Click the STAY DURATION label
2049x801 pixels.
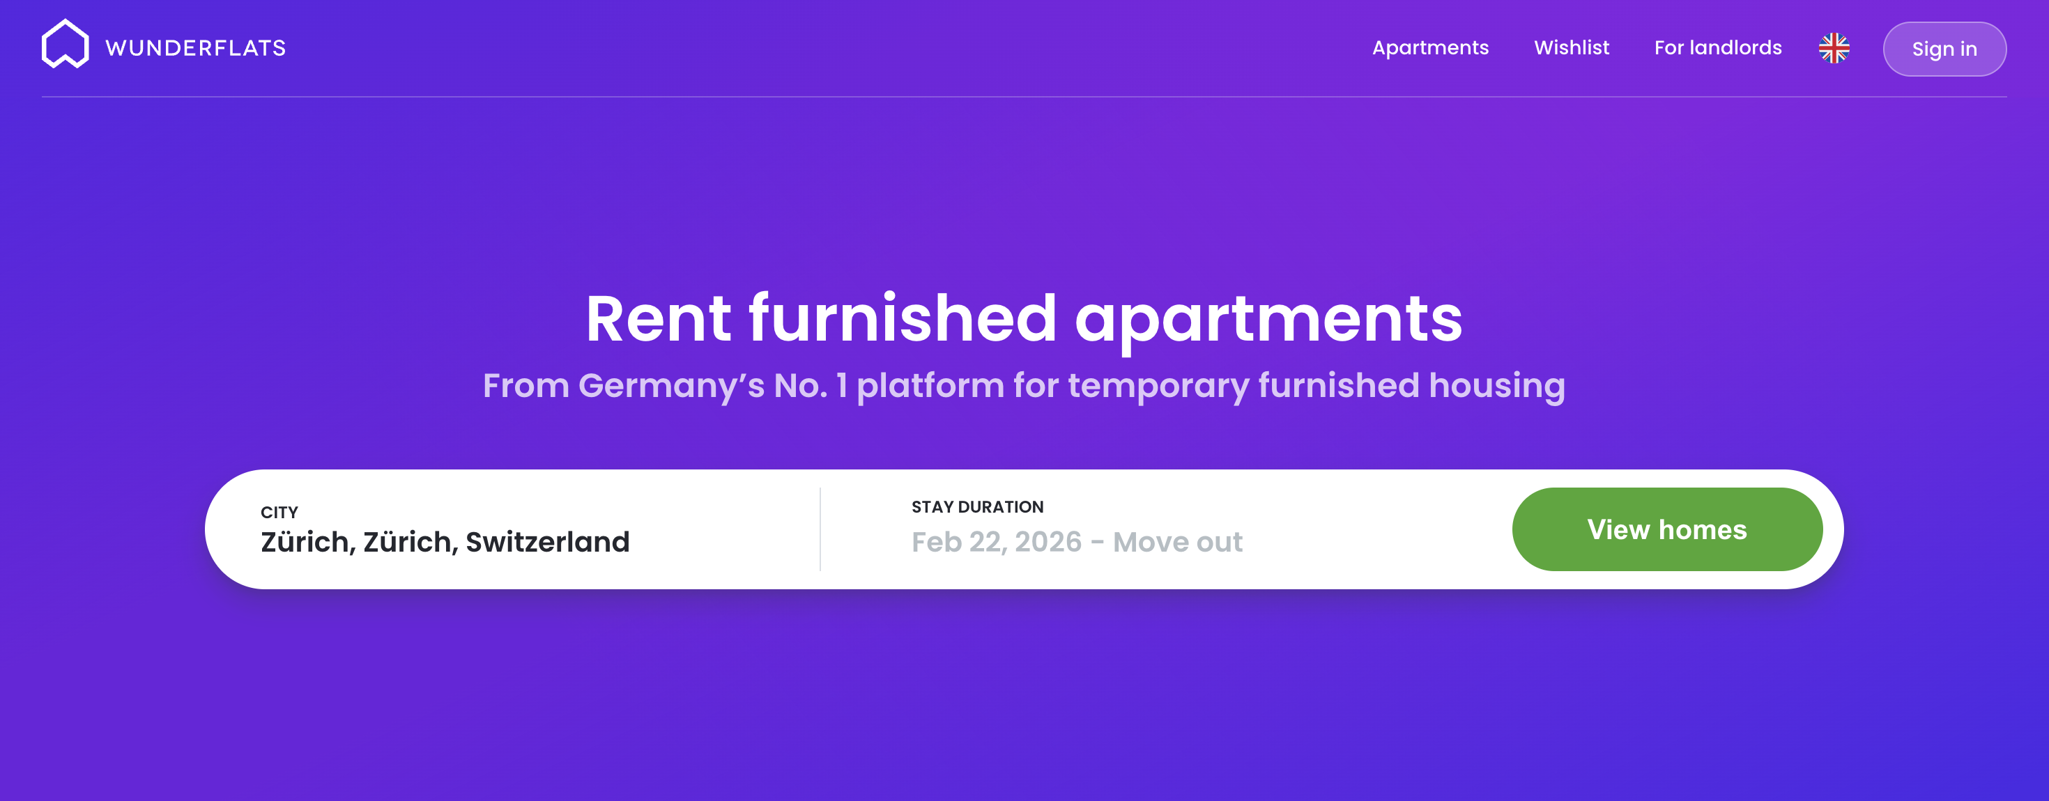[x=977, y=507]
